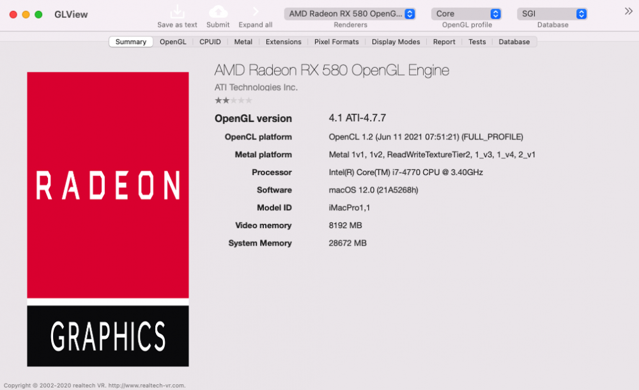Click the Radeon Graphics logo image
The width and height of the screenshot is (639, 390).
[108, 219]
